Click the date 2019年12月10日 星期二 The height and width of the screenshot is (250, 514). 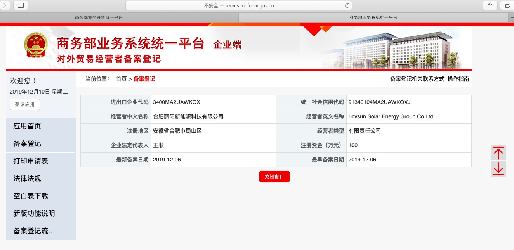pos(39,92)
